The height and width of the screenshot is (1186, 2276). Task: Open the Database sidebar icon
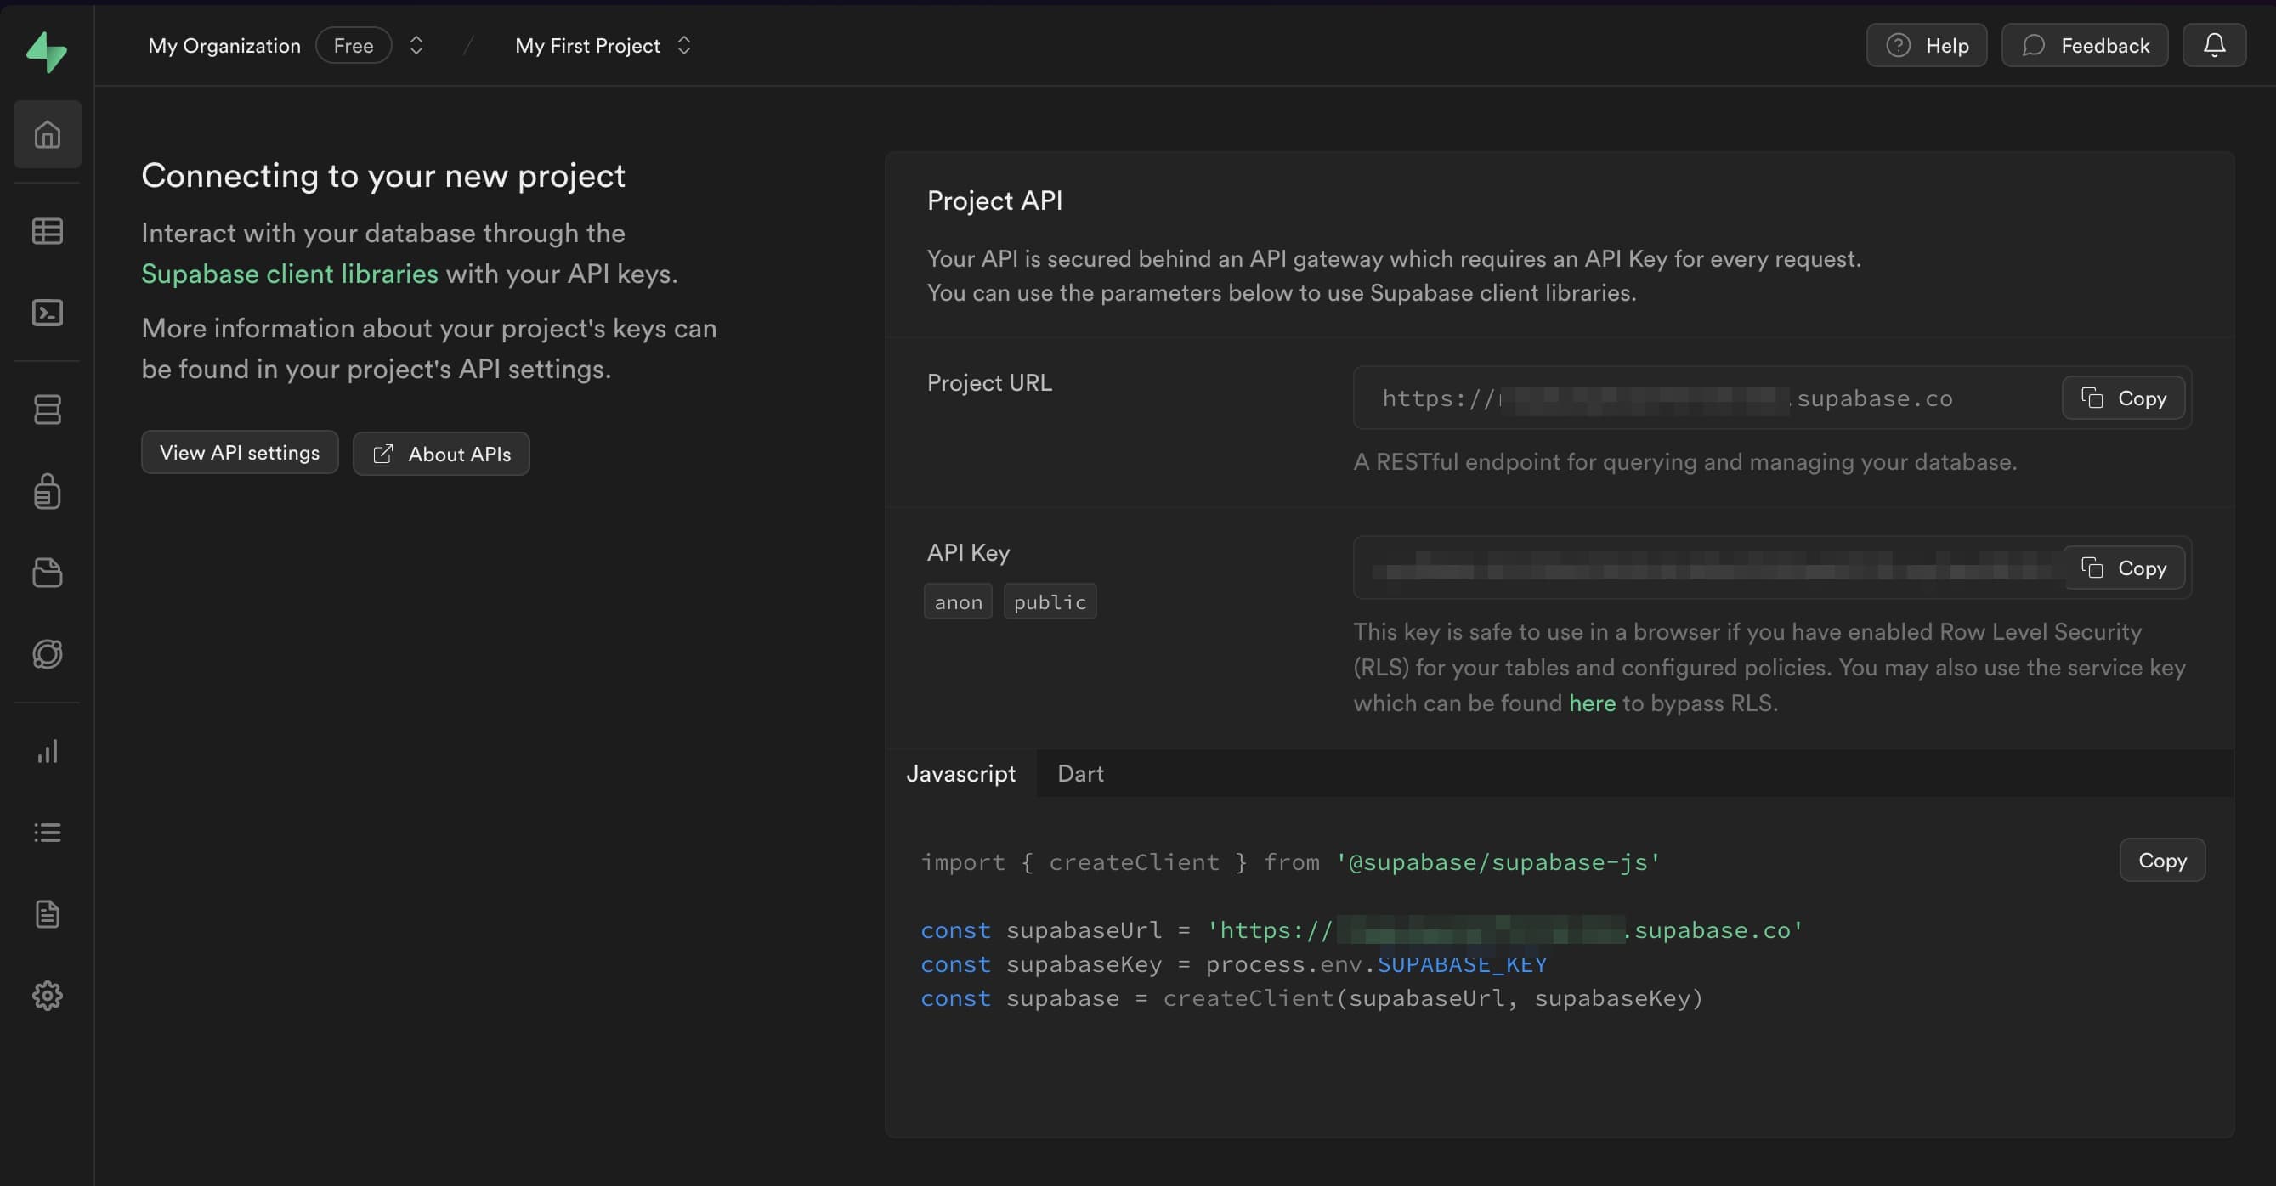pyautogui.click(x=47, y=409)
